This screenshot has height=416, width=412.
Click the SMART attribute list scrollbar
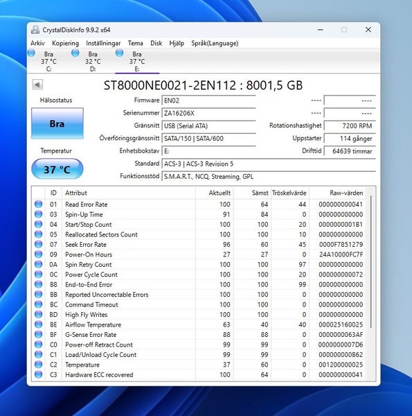tap(371, 261)
